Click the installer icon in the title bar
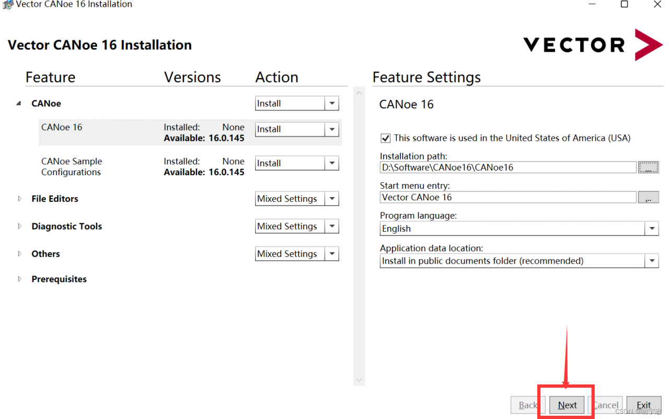This screenshot has width=669, height=419. click(x=7, y=4)
